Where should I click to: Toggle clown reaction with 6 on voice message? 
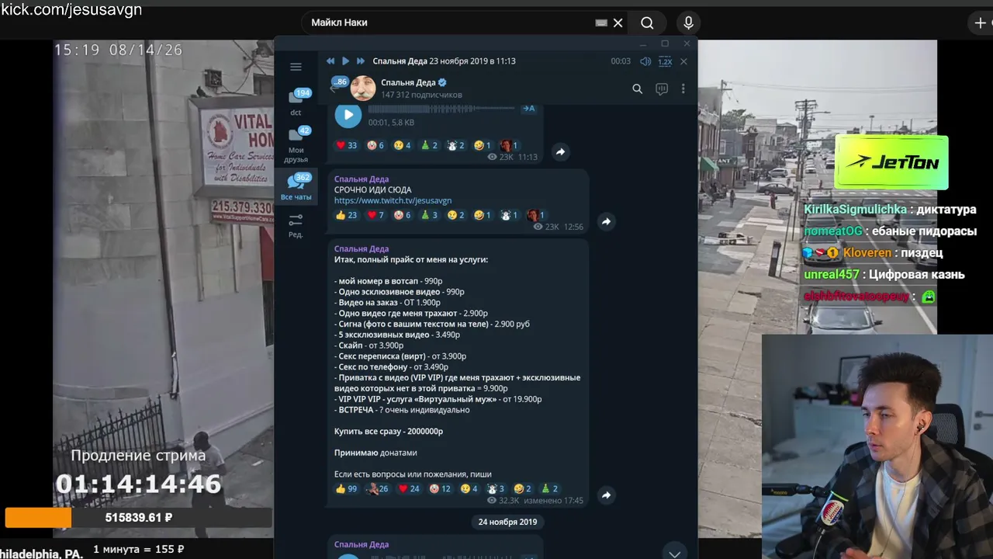pos(375,145)
